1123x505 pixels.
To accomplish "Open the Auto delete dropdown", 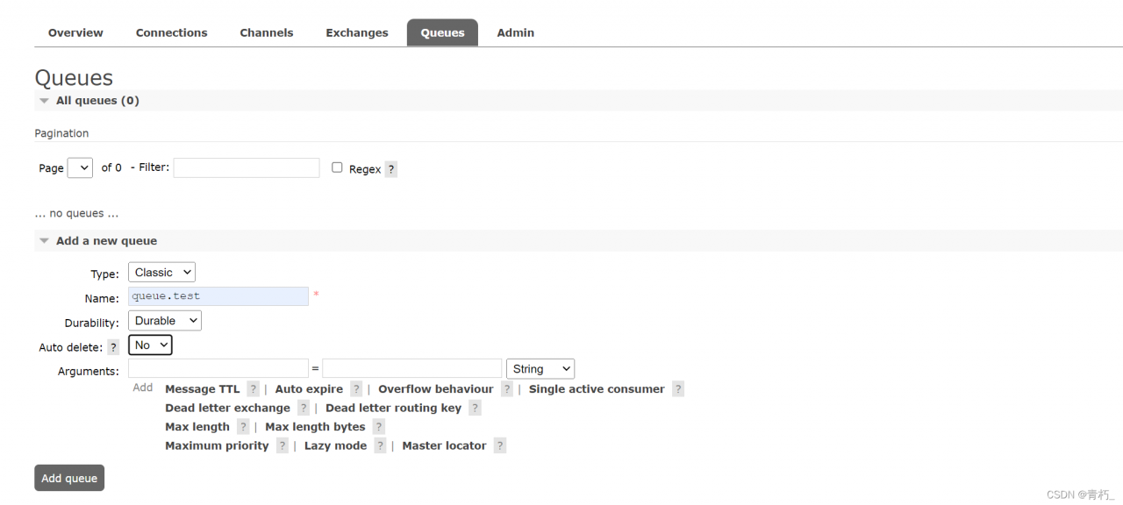I will point(150,345).
